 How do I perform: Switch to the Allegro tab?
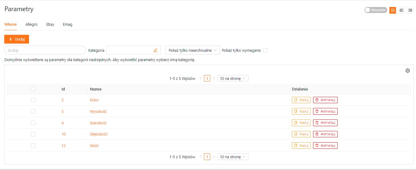point(31,25)
